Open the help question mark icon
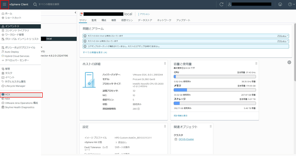This screenshot has width=296, height=156. [x=290, y=4]
